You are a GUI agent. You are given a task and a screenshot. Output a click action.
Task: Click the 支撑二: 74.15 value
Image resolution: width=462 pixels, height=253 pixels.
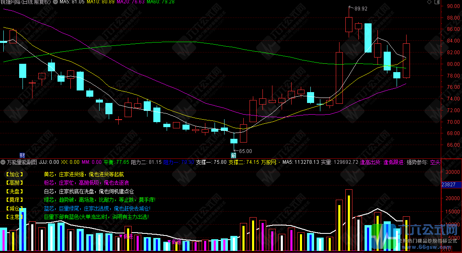244,162
